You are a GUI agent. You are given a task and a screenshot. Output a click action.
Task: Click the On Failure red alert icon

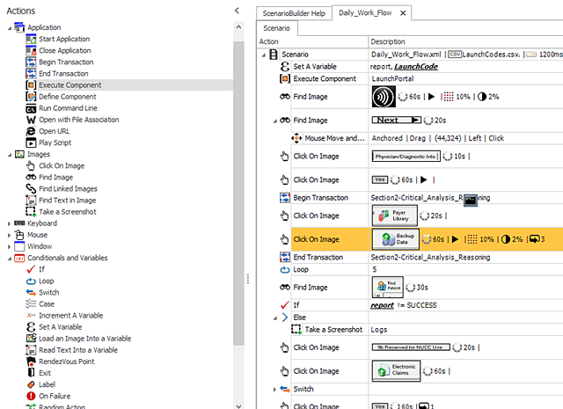click(x=31, y=396)
